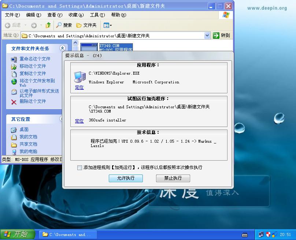Screen dimensions: 296x240
Task: Open Forward button history dropdown arrow
Action: tap(41, 25)
